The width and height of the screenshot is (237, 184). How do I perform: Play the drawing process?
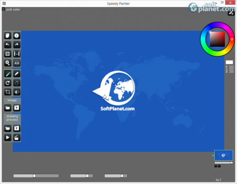click(8, 138)
